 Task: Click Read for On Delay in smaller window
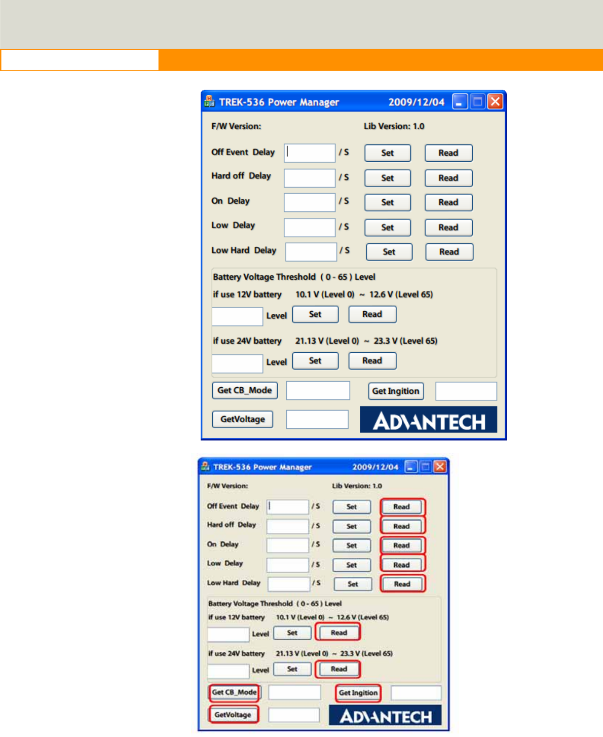[x=402, y=545]
